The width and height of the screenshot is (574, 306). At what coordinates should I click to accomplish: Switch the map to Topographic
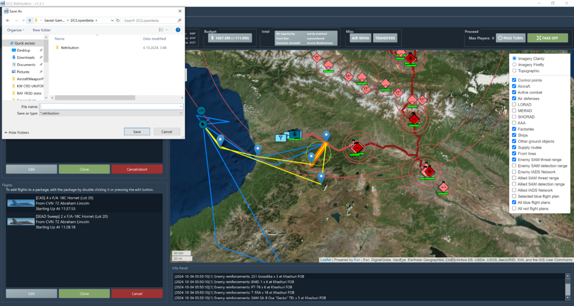tap(514, 70)
